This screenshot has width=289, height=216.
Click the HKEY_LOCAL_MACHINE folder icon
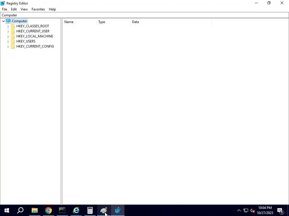coord(13,36)
